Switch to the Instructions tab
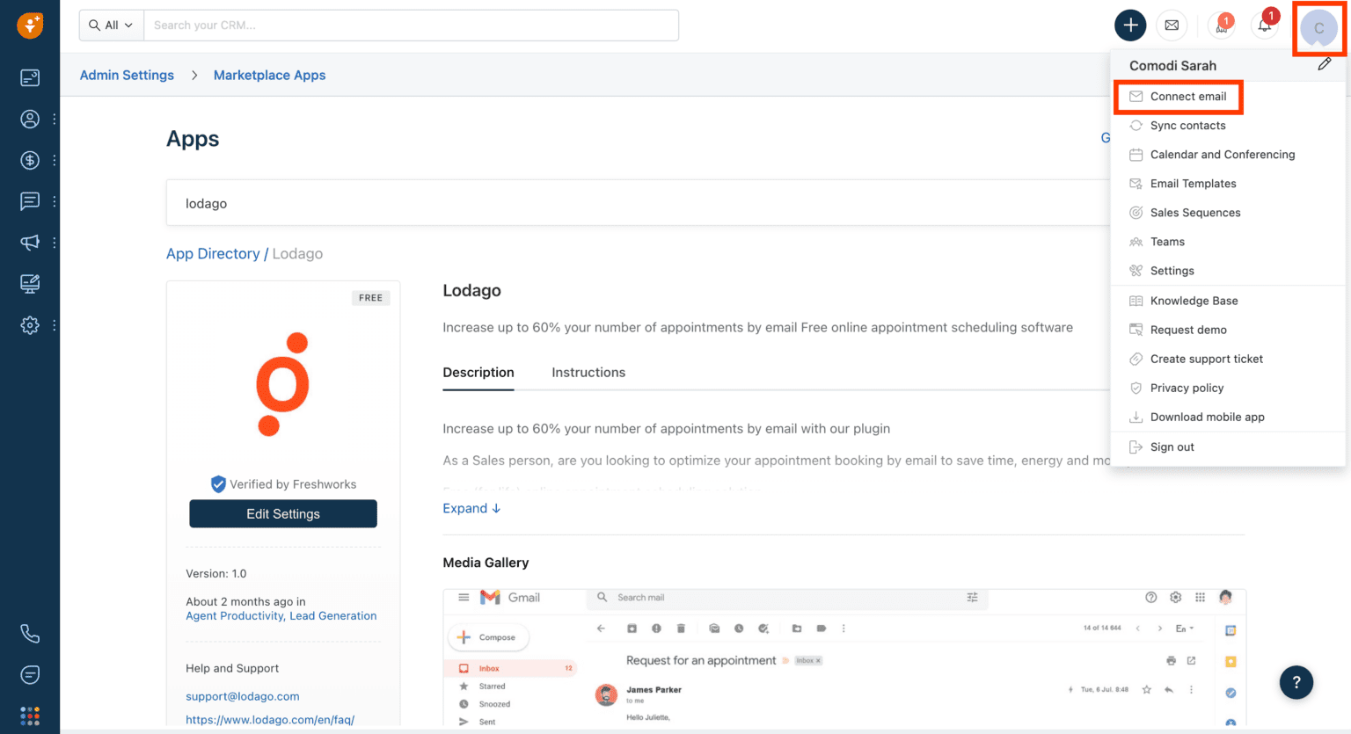The height and width of the screenshot is (734, 1351). tap(588, 373)
